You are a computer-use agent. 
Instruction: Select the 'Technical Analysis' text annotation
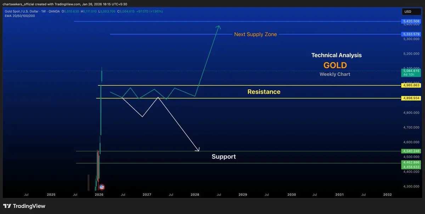coord(336,55)
